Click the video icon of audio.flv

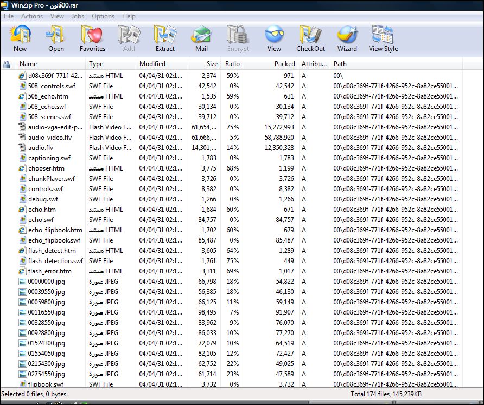[22, 147]
